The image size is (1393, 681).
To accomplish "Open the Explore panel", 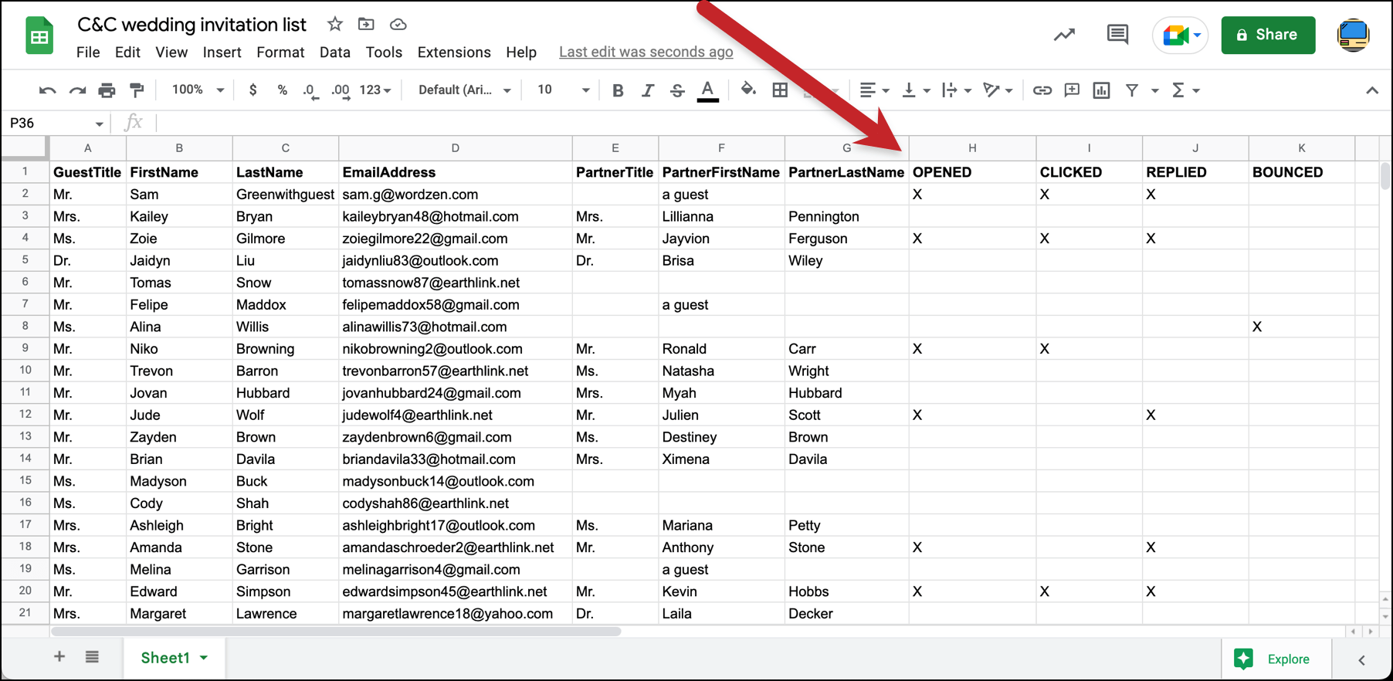I will point(1276,659).
